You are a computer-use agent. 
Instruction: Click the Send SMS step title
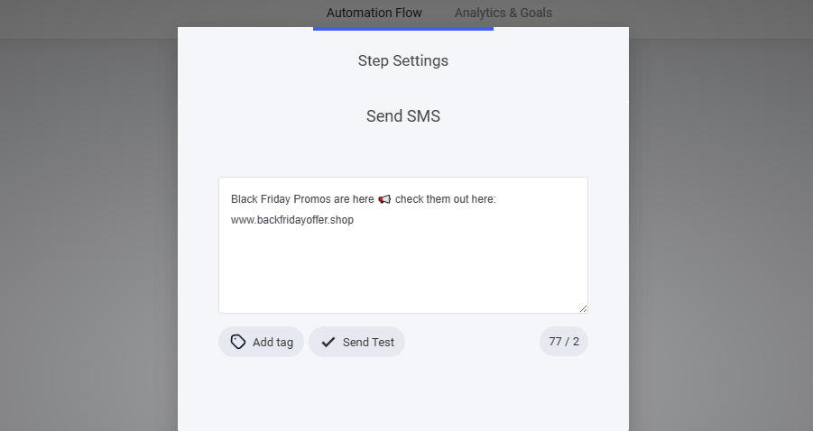click(402, 116)
